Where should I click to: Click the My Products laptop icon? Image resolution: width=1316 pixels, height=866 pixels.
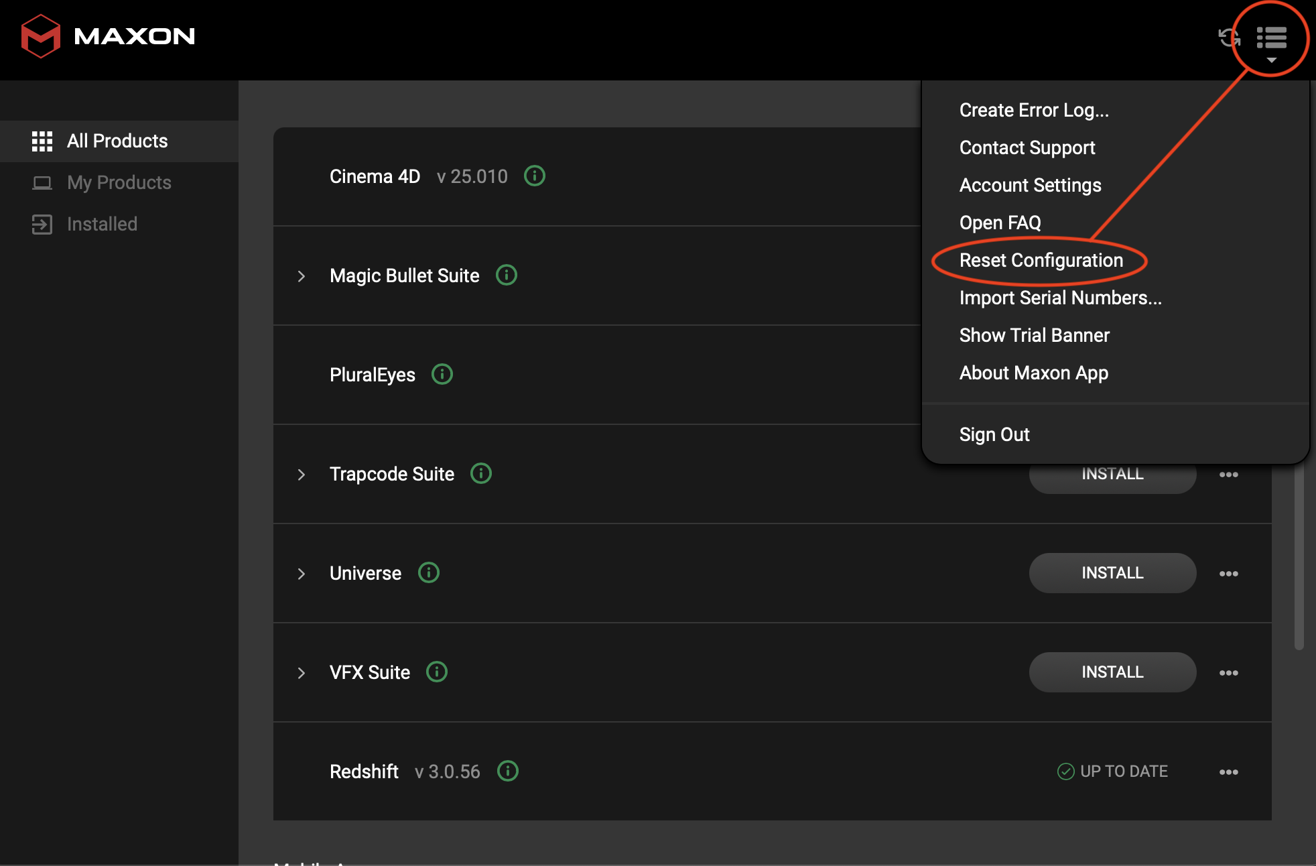coord(42,183)
